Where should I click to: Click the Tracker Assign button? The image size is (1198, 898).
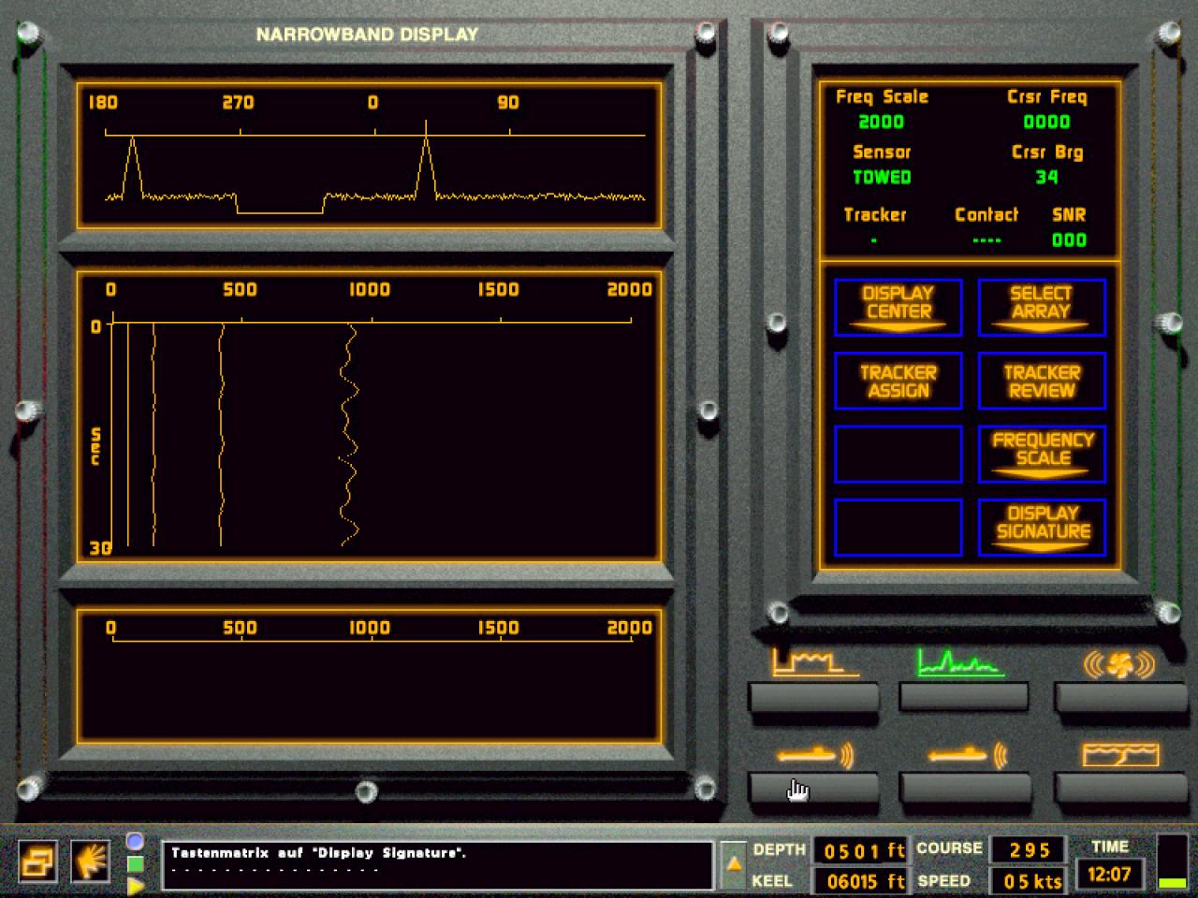898,381
